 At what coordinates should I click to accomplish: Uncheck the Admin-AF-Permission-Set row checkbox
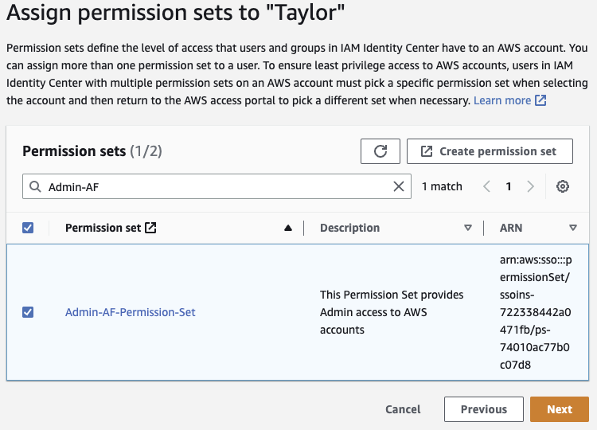pyautogui.click(x=28, y=312)
